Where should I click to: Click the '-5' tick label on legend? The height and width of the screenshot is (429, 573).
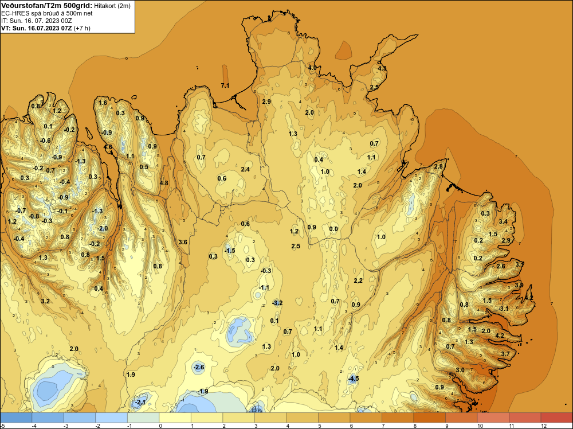(x=3, y=426)
